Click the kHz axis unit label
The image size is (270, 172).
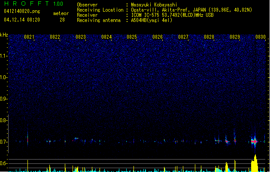[4, 35]
